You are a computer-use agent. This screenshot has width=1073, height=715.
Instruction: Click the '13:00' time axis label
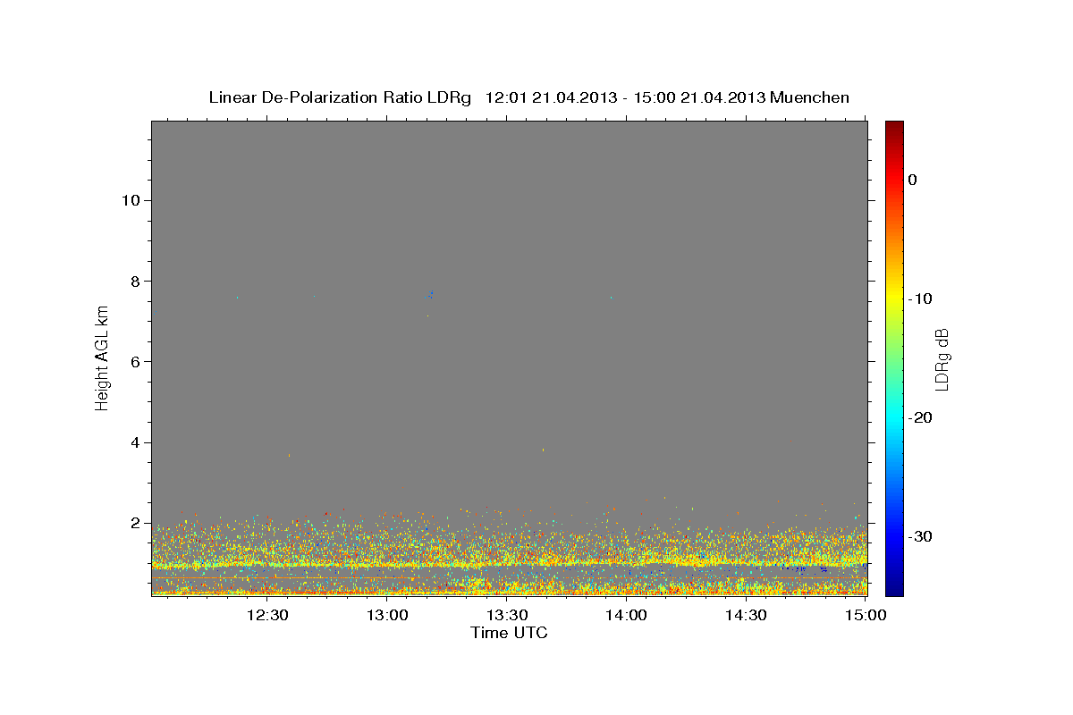(x=388, y=616)
